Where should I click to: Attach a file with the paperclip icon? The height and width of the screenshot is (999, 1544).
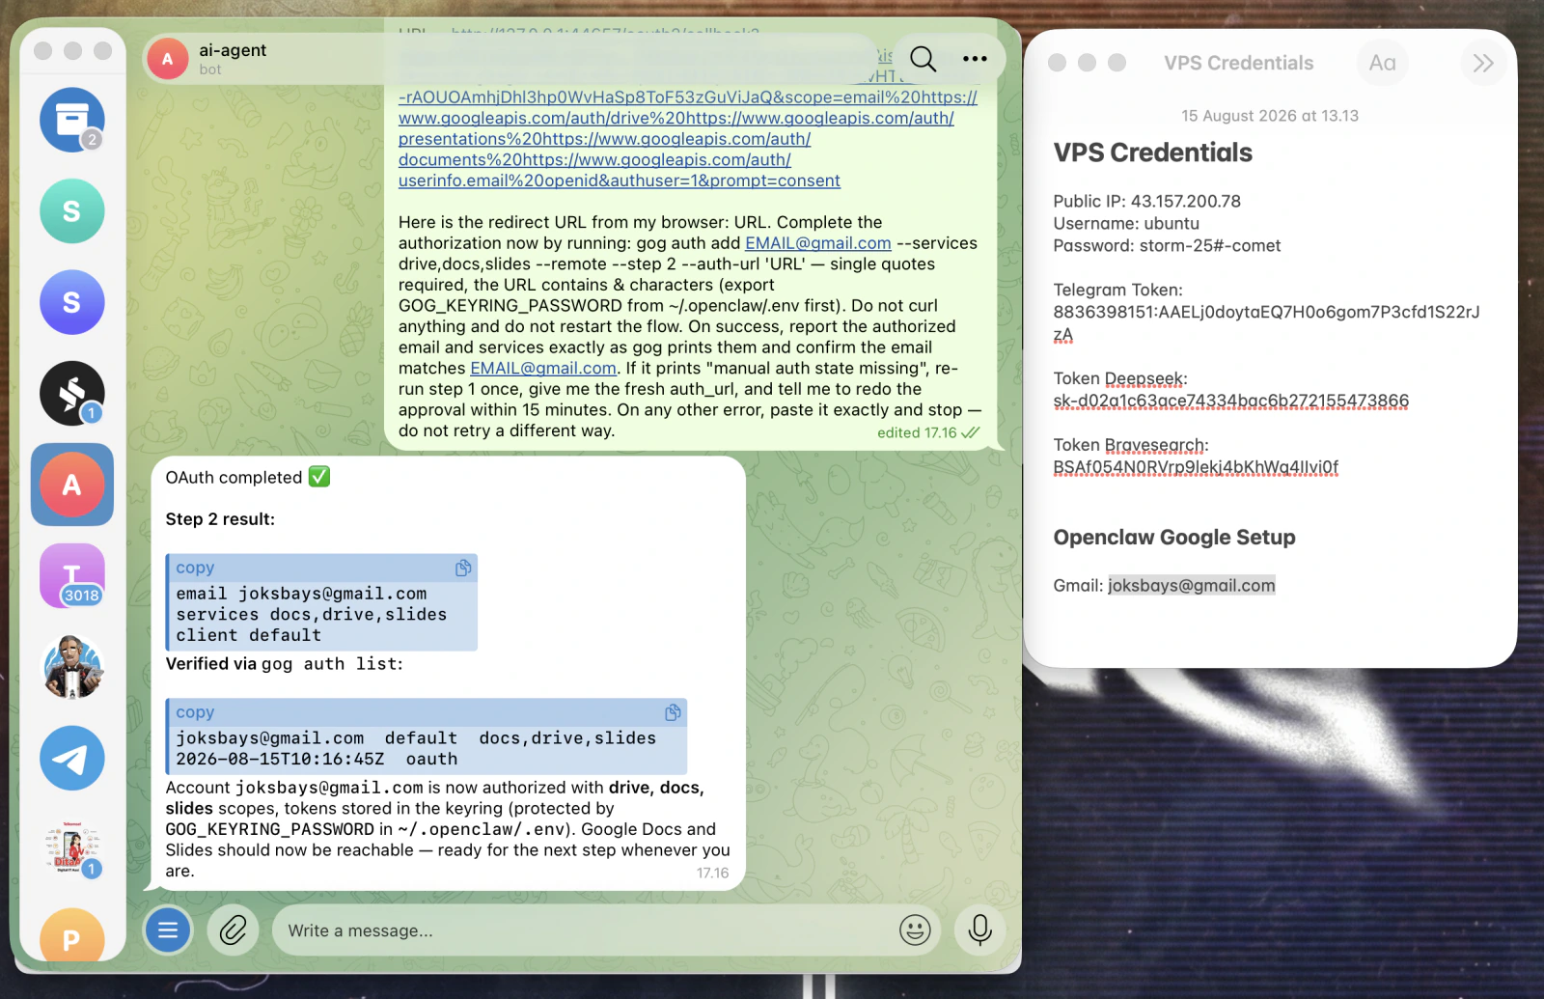[x=233, y=930]
